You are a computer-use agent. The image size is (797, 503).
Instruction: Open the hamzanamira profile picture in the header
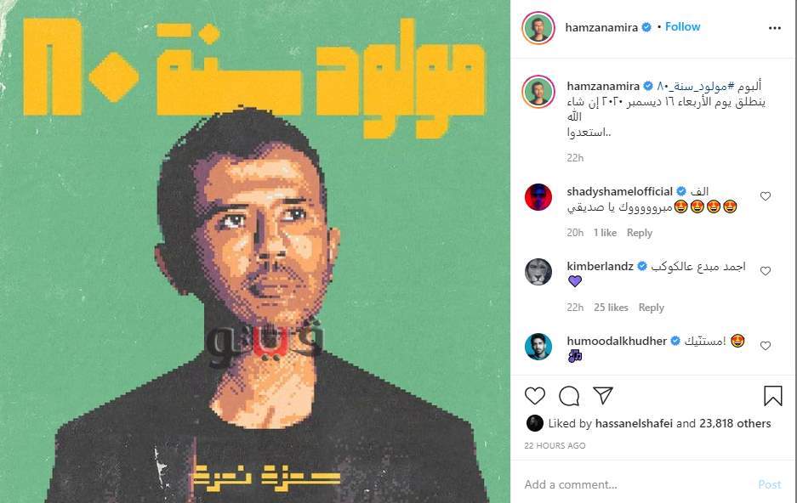tap(538, 27)
